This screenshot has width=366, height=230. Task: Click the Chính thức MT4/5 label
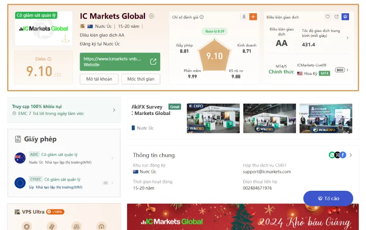pyautogui.click(x=281, y=72)
